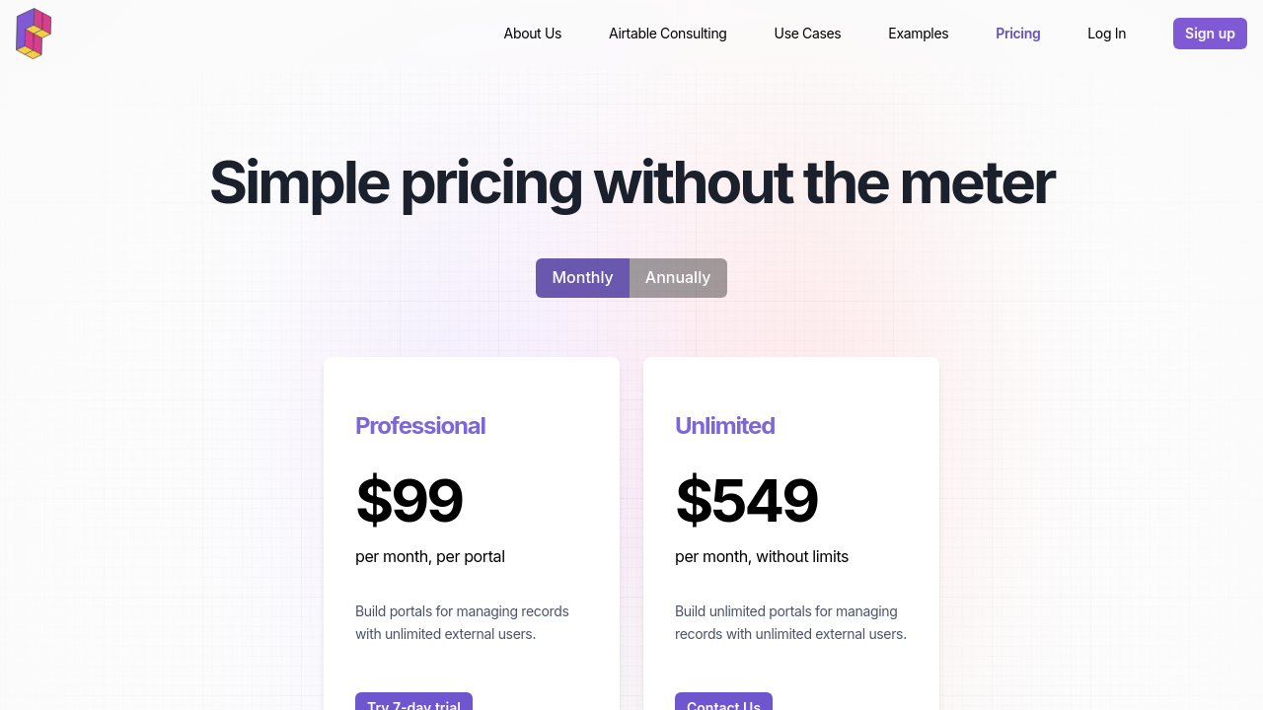
Task: Click the colorful cube logo icon
Action: pyautogui.click(x=34, y=34)
